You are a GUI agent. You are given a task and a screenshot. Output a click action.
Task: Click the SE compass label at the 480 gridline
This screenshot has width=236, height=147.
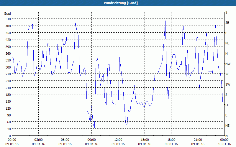(x=227, y=23)
